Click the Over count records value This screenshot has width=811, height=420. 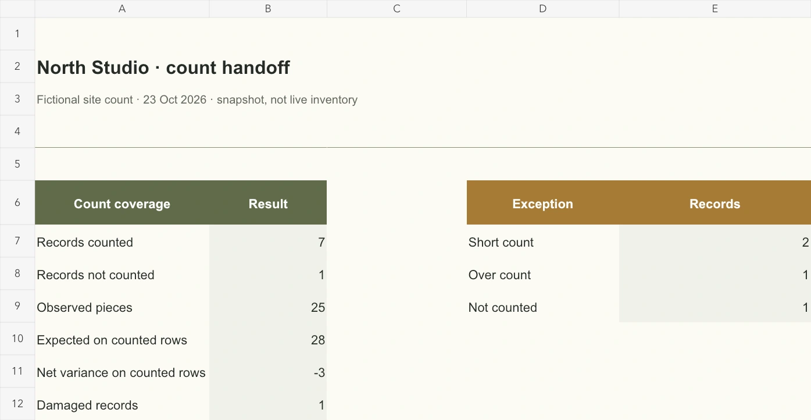coord(715,273)
